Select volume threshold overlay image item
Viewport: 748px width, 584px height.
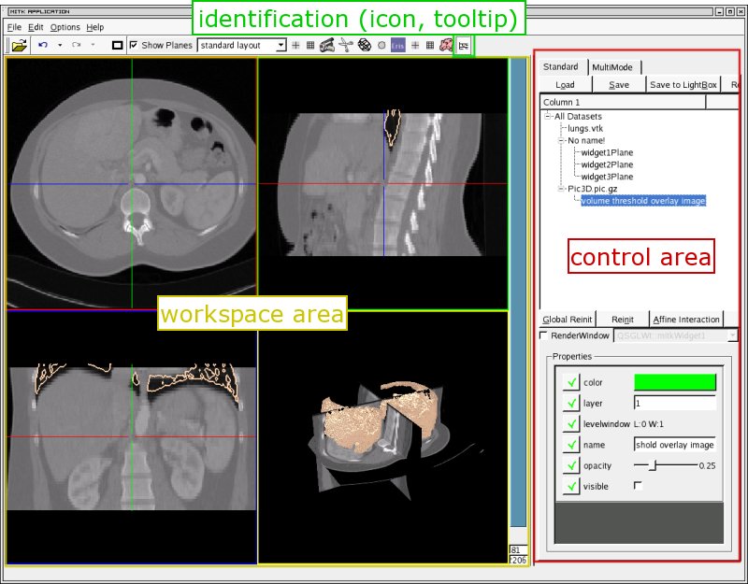click(x=643, y=201)
